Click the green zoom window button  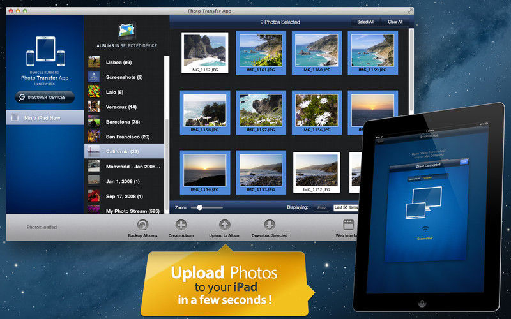[x=25, y=11]
